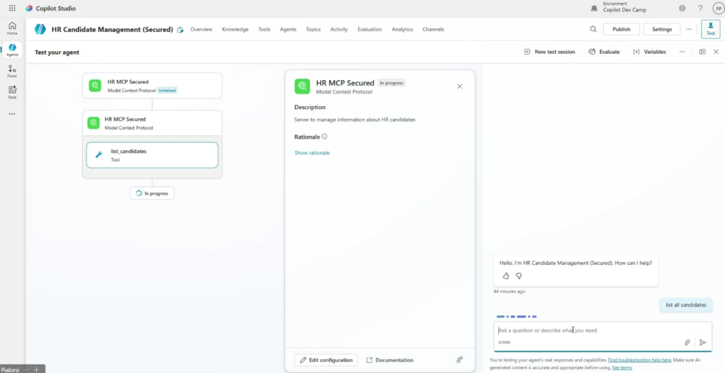Close the test your agent pane
Viewport: 725px width, 373px height.
point(717,52)
